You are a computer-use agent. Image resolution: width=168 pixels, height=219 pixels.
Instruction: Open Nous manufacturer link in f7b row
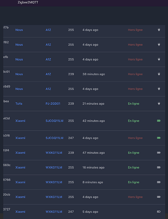click(19, 30)
